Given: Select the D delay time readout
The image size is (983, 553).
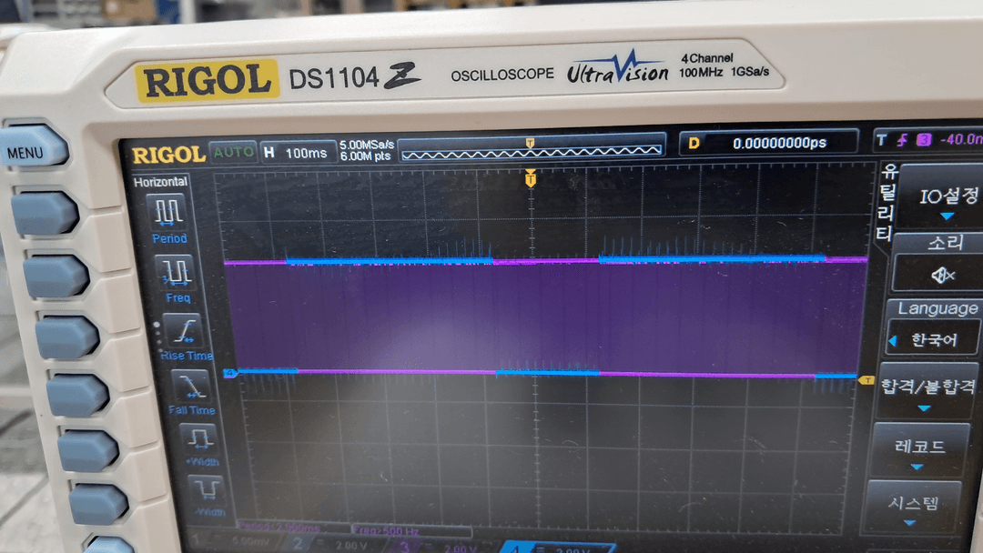Looking at the screenshot, I should [x=769, y=143].
